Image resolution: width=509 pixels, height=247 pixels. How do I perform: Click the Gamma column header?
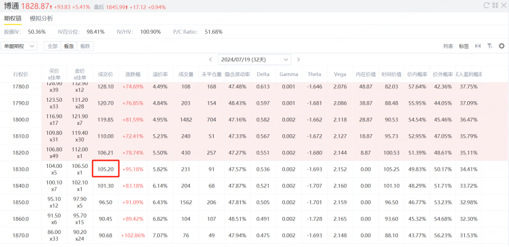coord(289,74)
